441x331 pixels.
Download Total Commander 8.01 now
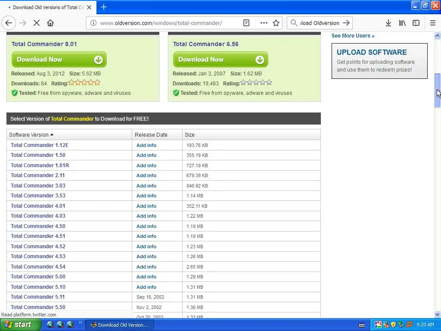click(x=59, y=59)
